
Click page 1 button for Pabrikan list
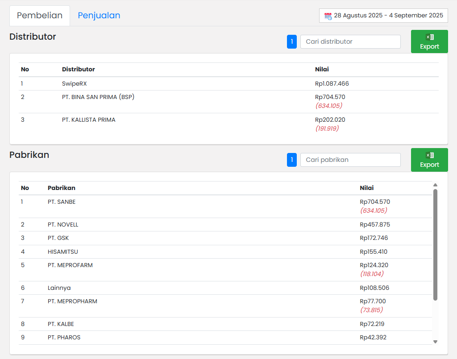(291, 160)
